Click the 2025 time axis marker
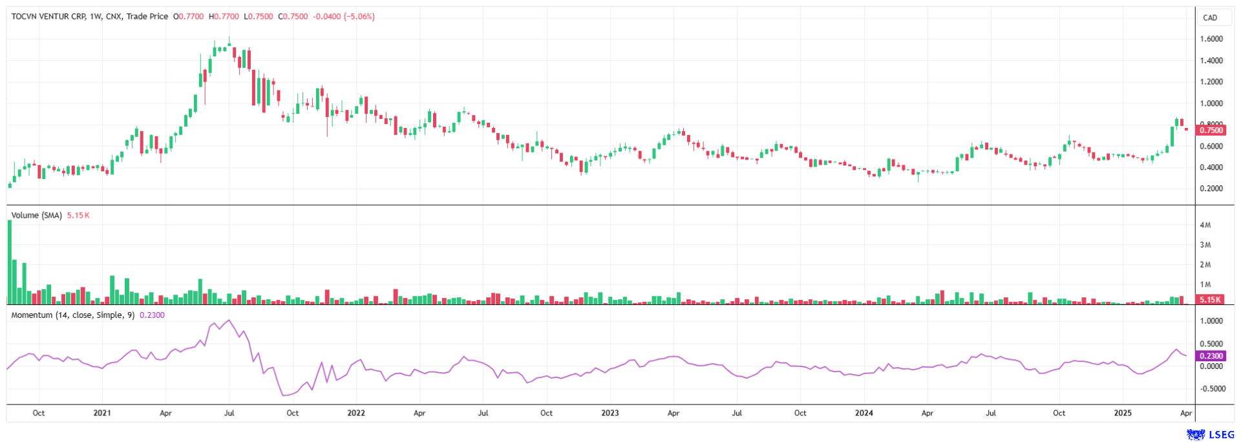The width and height of the screenshot is (1241, 442). (1123, 413)
